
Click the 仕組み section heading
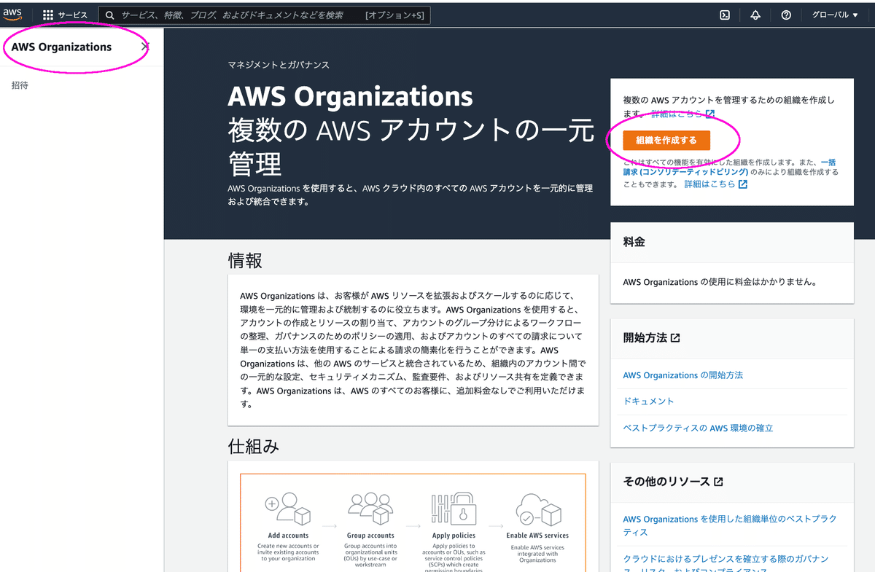[x=254, y=446]
